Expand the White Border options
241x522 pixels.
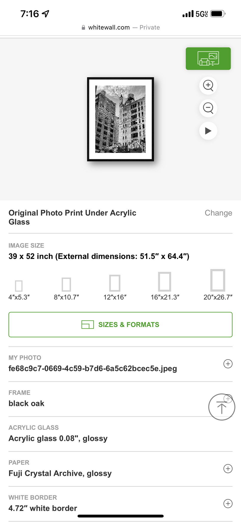click(x=228, y=503)
